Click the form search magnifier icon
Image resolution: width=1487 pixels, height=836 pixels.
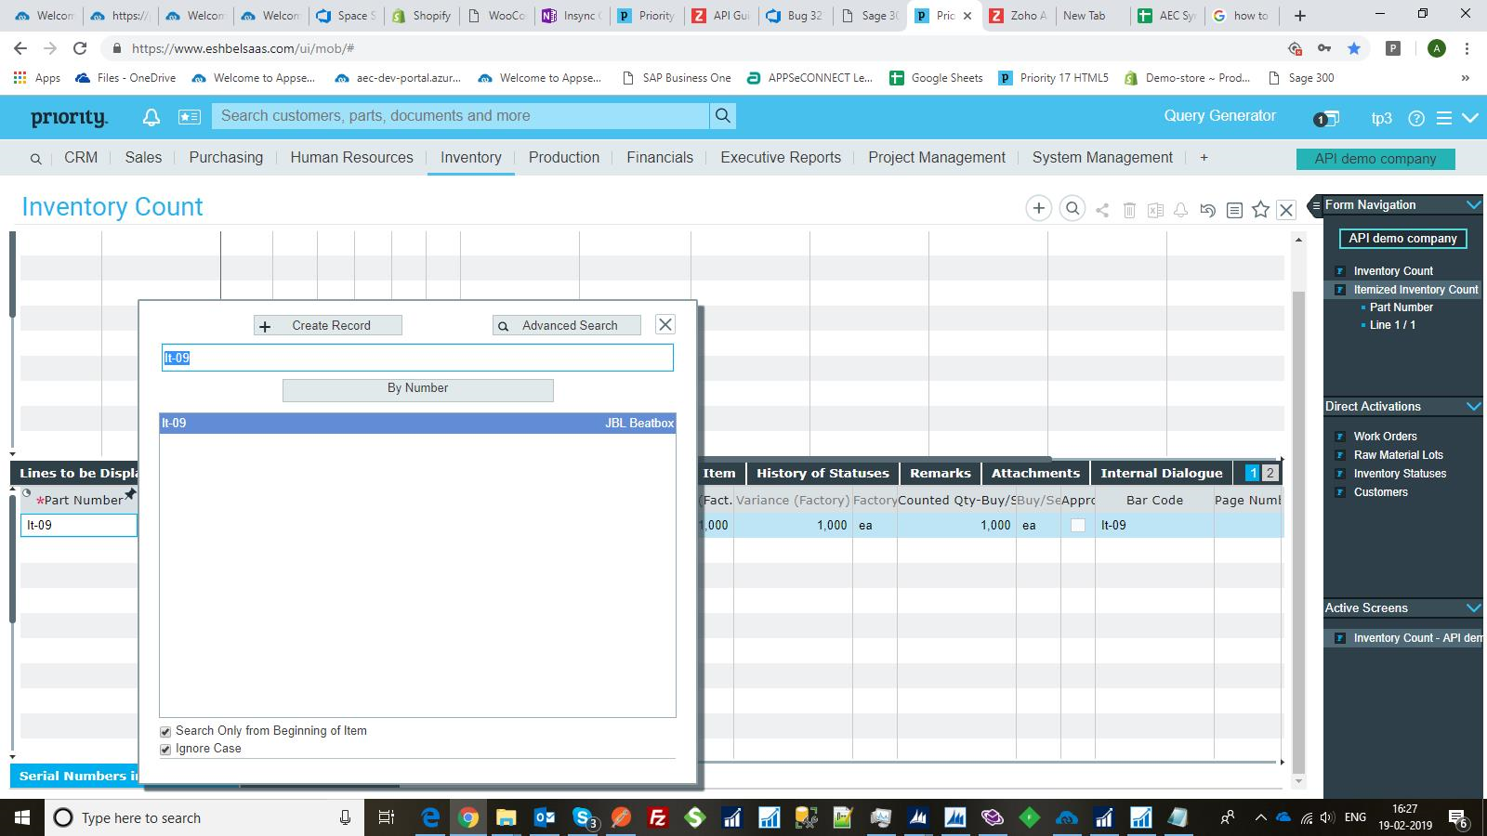[1072, 209]
